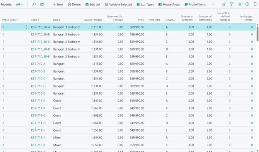Click Mixer name in KST-712-B row
The height and width of the screenshot is (152, 259).
click(x=57, y=145)
